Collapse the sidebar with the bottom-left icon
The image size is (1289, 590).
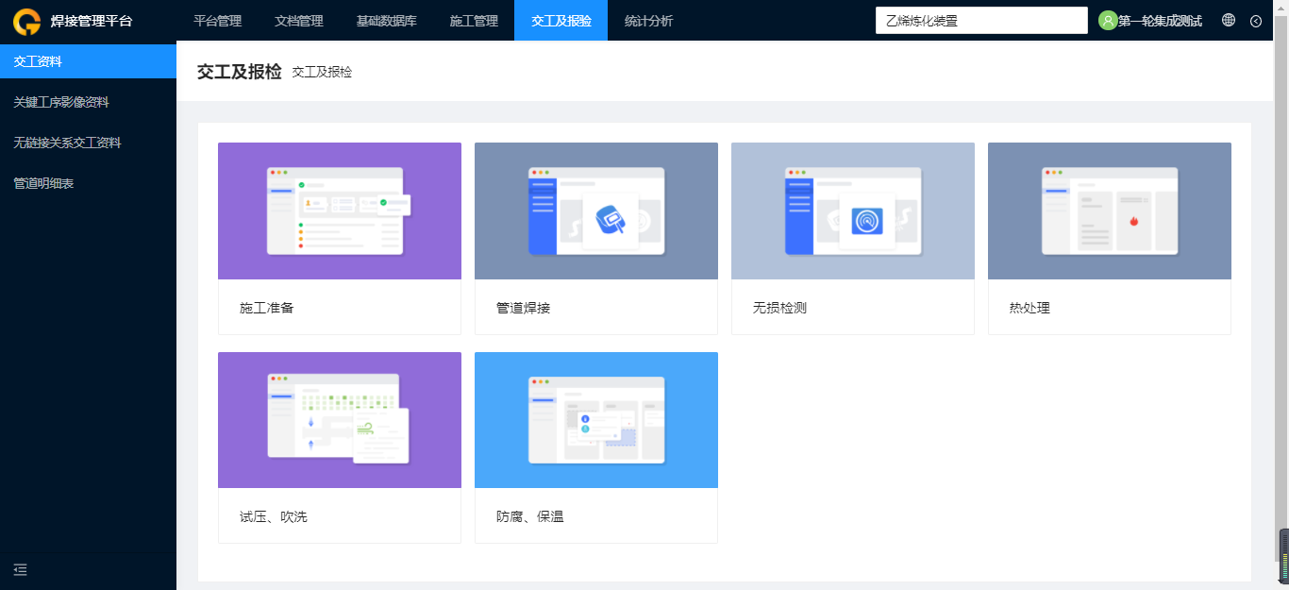point(21,569)
